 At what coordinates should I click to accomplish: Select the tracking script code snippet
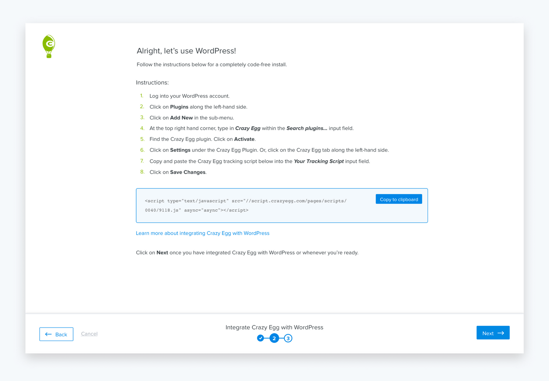click(x=245, y=205)
